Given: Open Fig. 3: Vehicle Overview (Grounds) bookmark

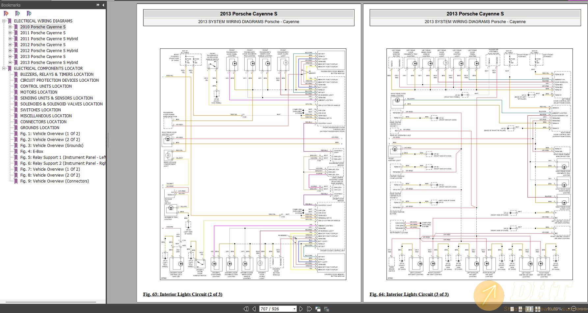Looking at the screenshot, I should (x=52, y=146).
